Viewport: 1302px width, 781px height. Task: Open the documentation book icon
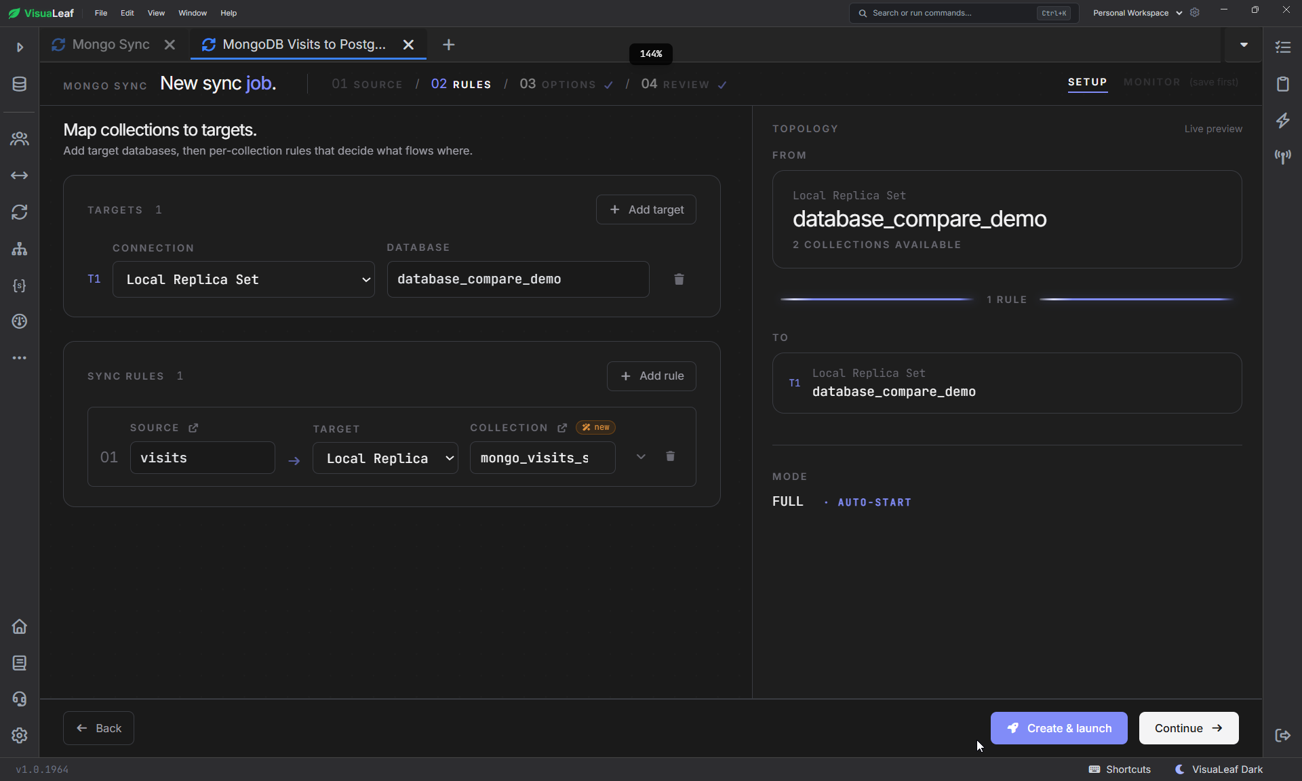20,663
